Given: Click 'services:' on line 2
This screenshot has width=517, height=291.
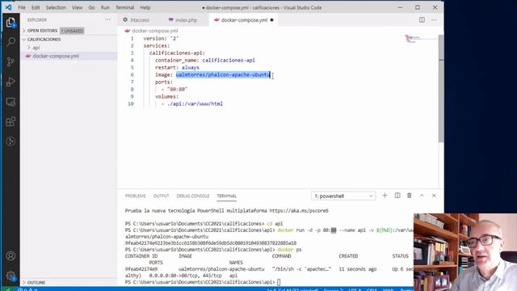Looking at the screenshot, I should (156, 46).
